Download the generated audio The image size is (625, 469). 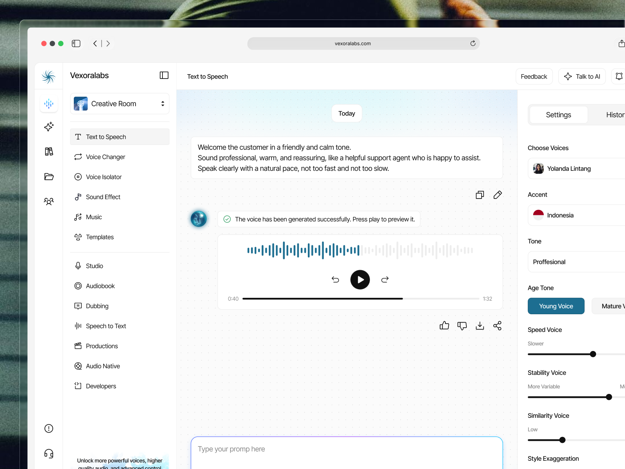click(x=480, y=326)
